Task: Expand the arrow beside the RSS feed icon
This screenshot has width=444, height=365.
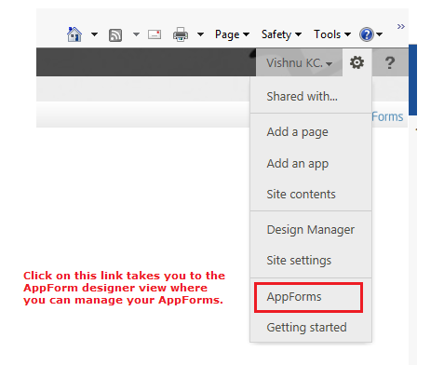Action: click(136, 34)
